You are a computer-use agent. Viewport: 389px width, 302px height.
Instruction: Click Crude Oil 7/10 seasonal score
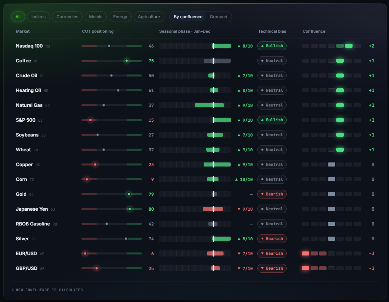[x=245, y=76]
